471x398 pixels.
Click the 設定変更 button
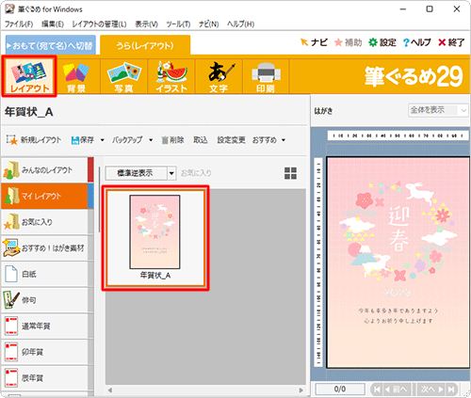point(231,140)
